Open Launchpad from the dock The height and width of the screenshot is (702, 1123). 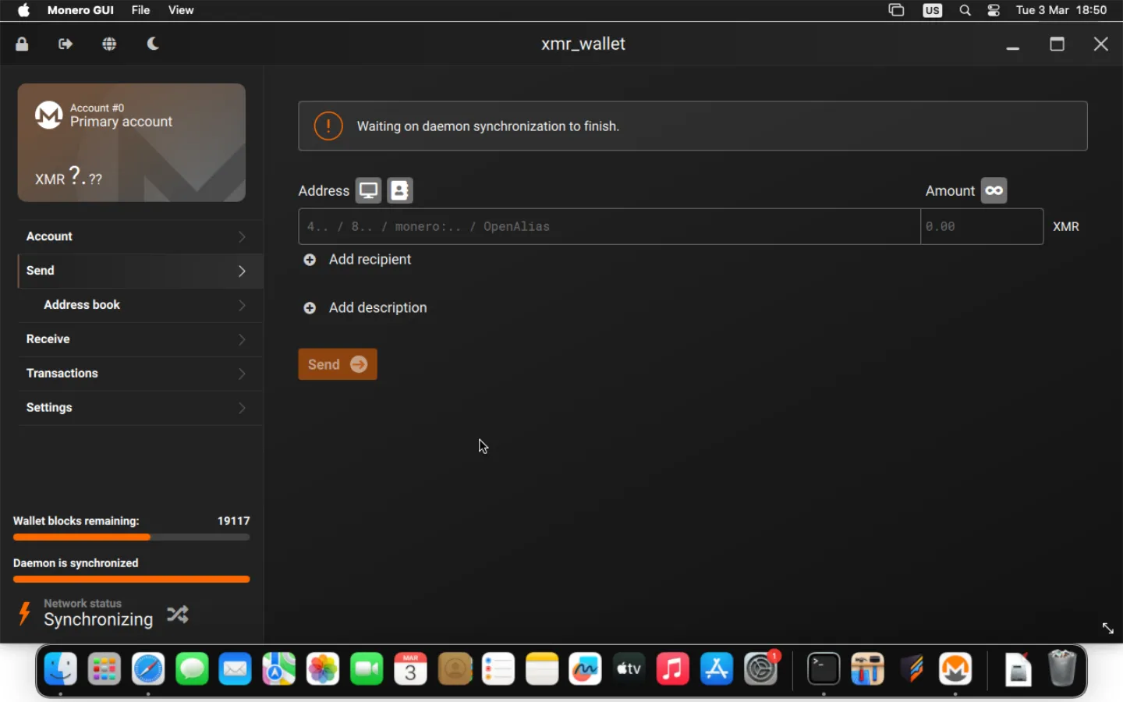click(105, 669)
